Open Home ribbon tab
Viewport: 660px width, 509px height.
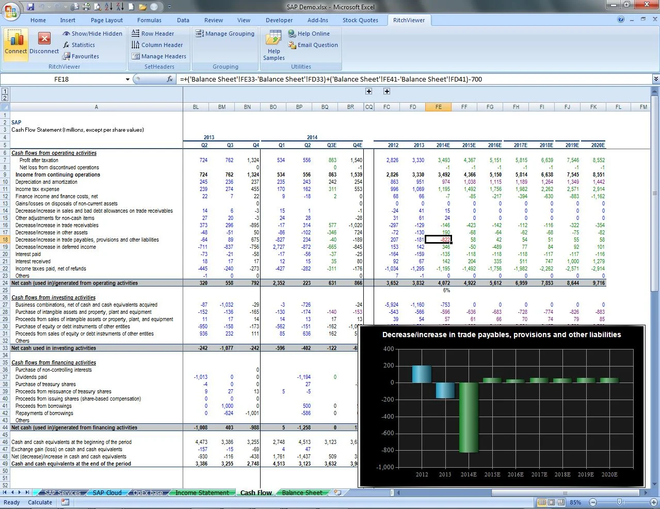click(x=38, y=20)
